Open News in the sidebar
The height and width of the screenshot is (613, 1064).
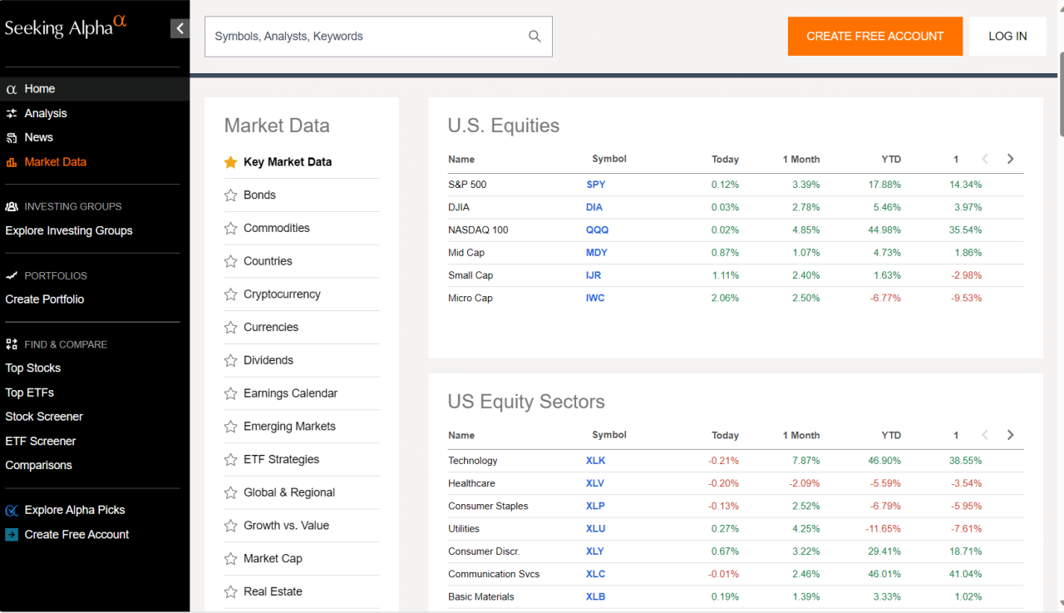39,137
